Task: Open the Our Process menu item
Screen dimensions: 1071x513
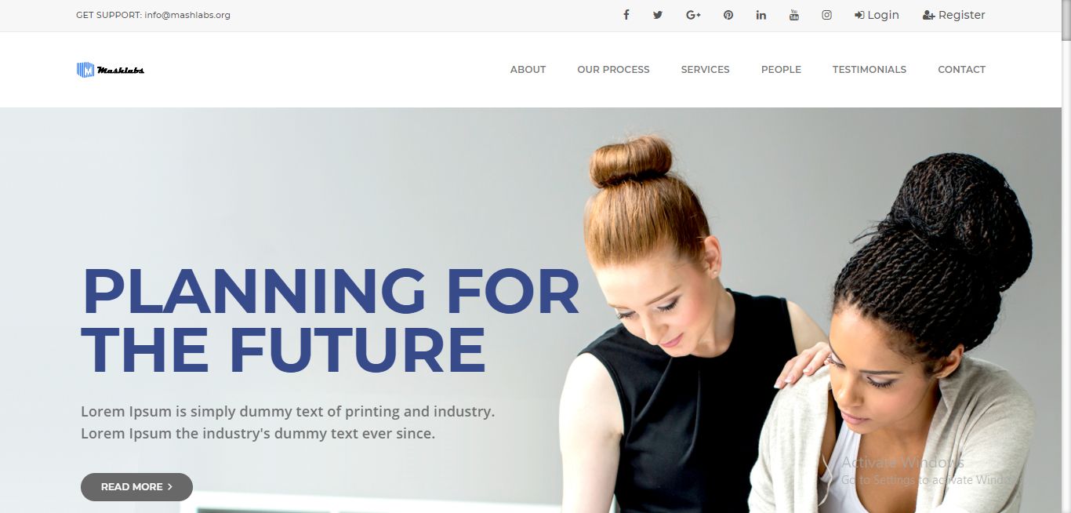Action: [x=613, y=70]
